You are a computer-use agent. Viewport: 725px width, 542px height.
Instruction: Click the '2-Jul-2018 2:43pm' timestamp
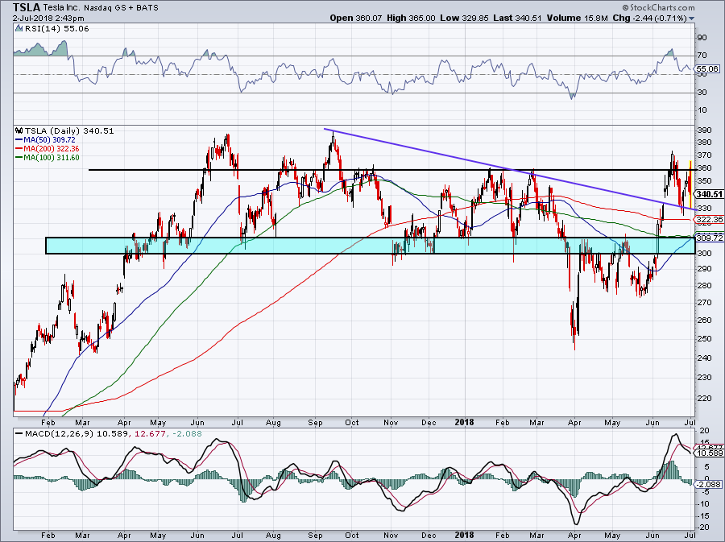[48, 19]
